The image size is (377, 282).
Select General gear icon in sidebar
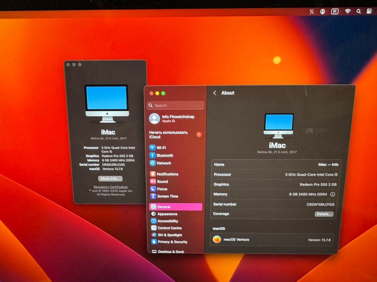tap(154, 206)
